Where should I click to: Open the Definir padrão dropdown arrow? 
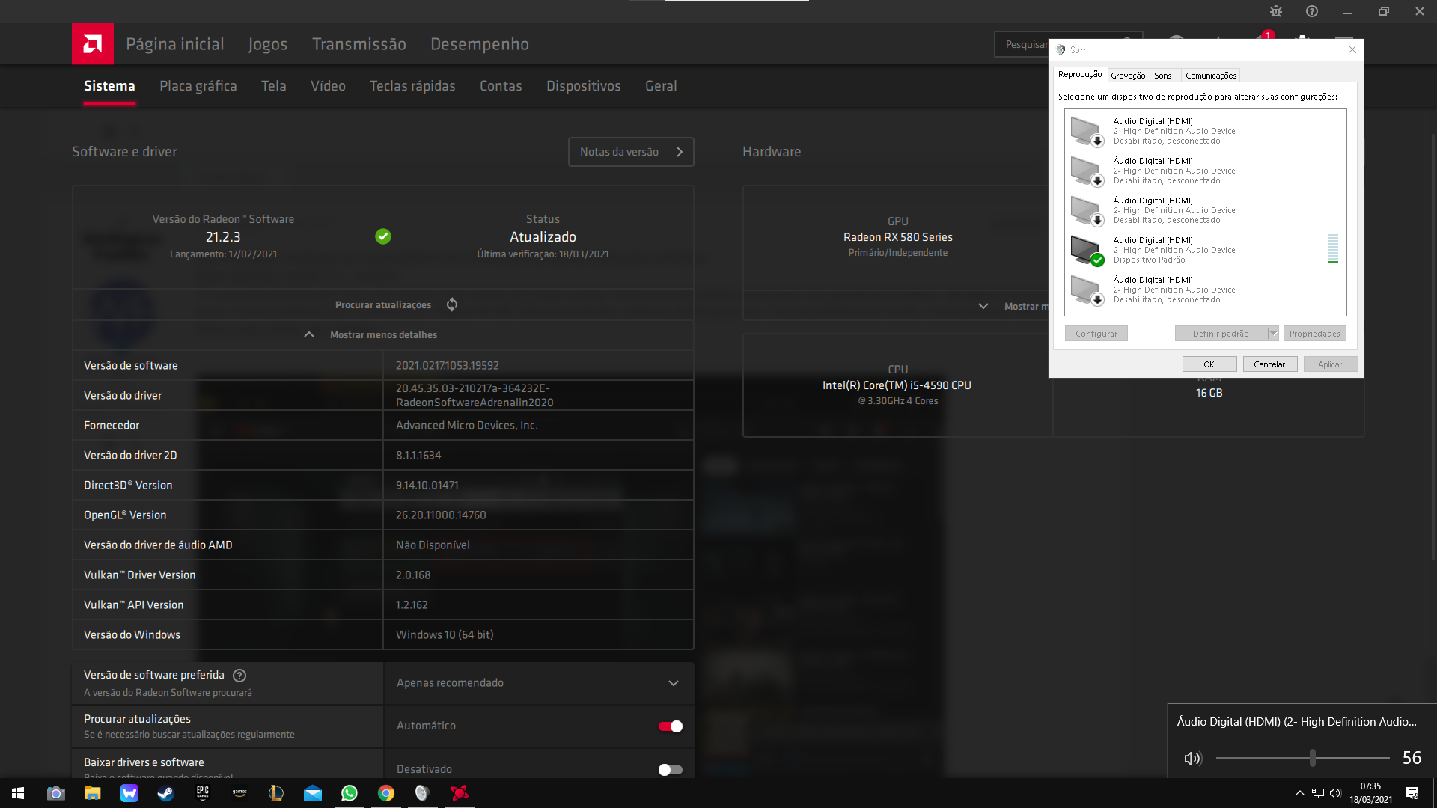pyautogui.click(x=1273, y=334)
